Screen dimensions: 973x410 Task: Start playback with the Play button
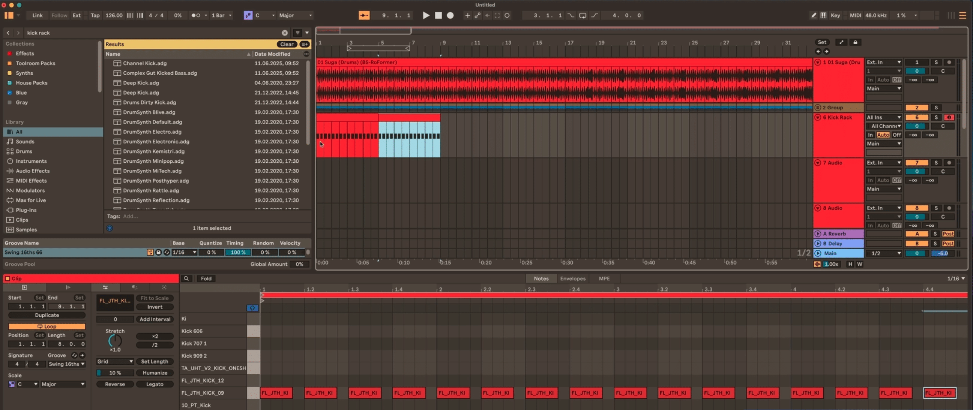[x=426, y=15]
